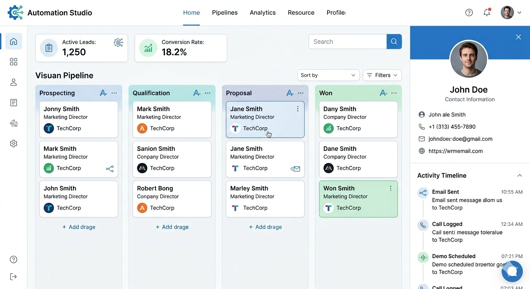Collapse the Activity Timeline section
The height and width of the screenshot is (289, 530).
(x=519, y=175)
